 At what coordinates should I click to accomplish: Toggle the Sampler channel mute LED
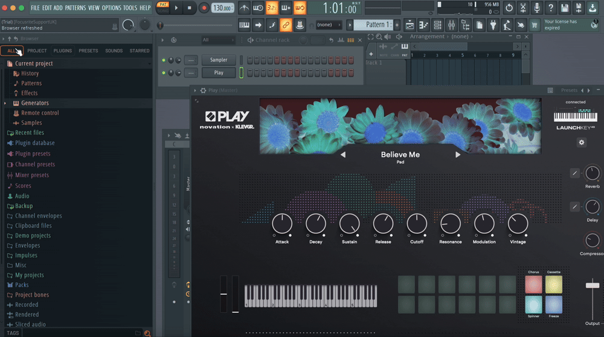coord(164,60)
